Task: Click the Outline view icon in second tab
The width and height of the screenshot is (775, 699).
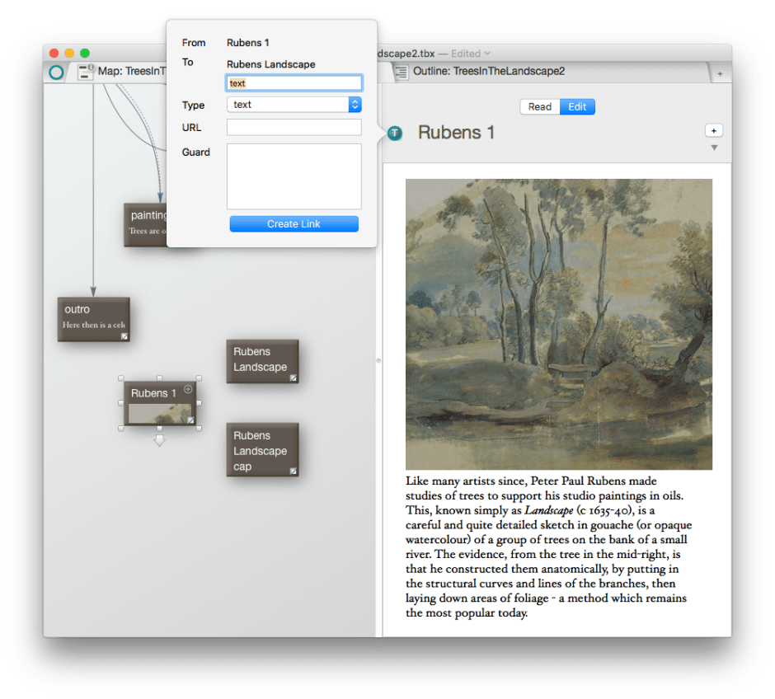Action: tap(401, 72)
